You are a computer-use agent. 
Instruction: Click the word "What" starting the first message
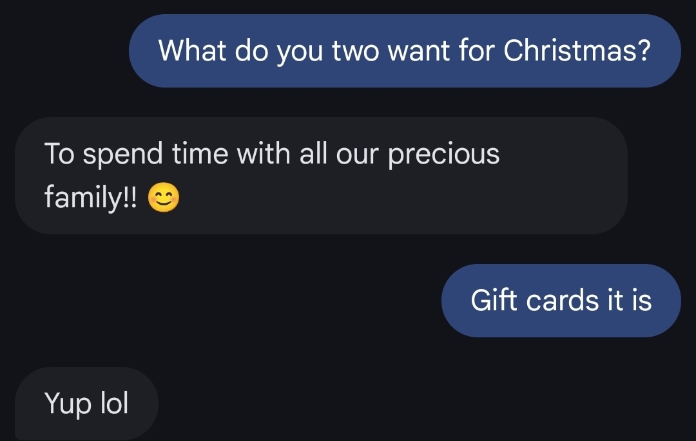191,50
